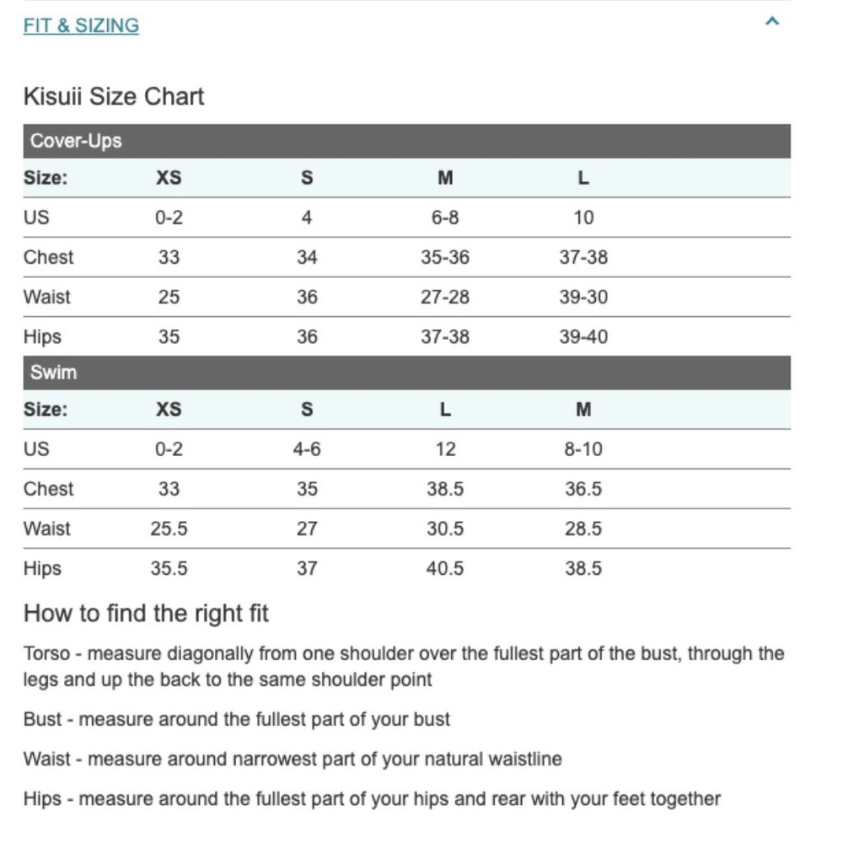The image size is (843, 843).
Task: Select the Bust measurement instruction line
Action: pos(237,719)
